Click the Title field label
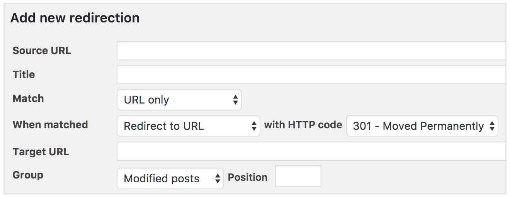Screen dimensions: 510x197 (24, 74)
